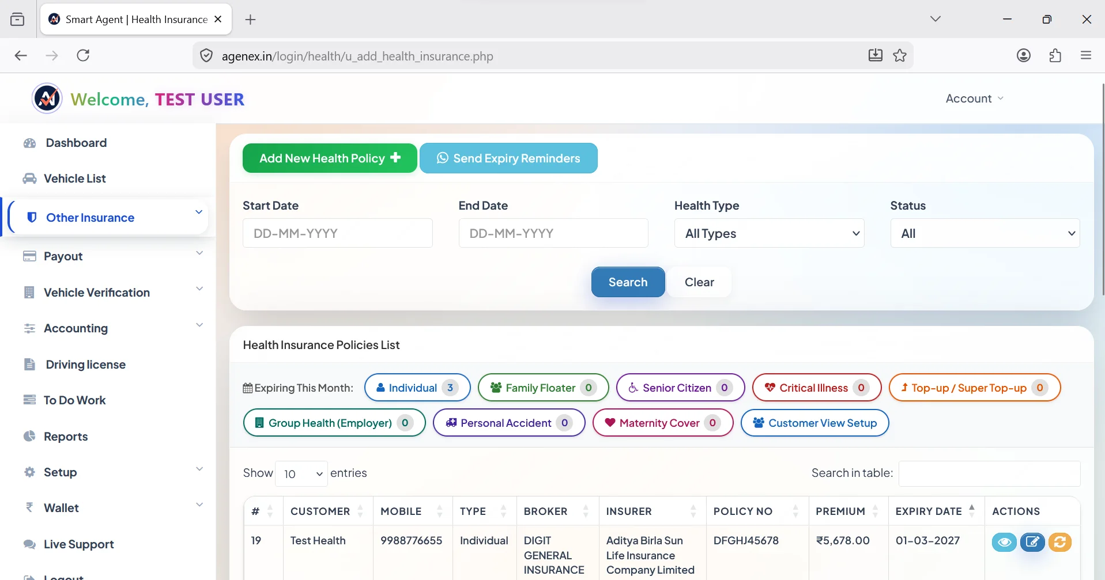Click the rupee icon beside Wallet
This screenshot has width=1105, height=580.
pyautogui.click(x=29, y=507)
